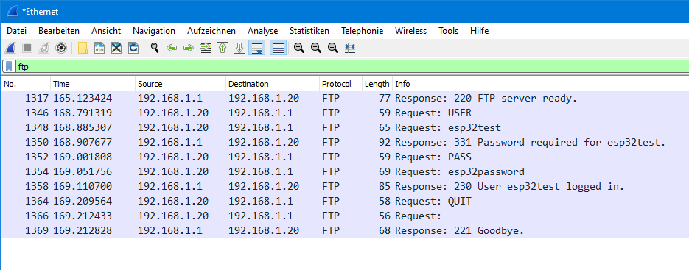The image size is (689, 270).
Task: Start capture with the blue shark fin icon
Action: click(10, 48)
